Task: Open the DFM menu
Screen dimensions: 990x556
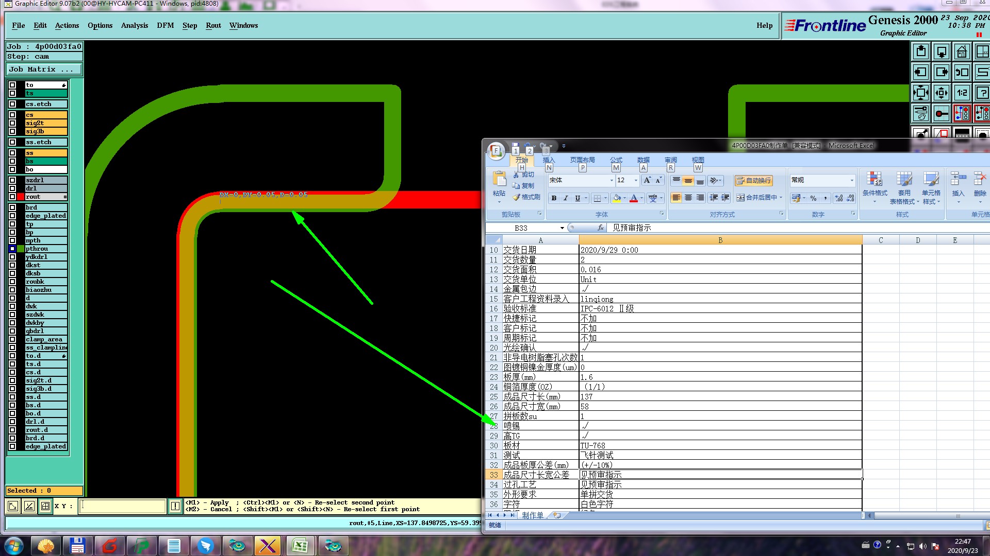Action: [x=165, y=25]
